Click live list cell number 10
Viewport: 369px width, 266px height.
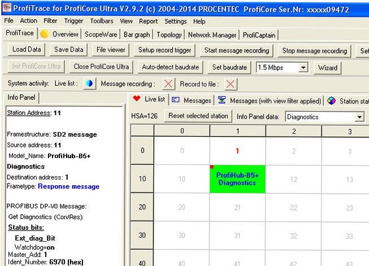coord(182,179)
